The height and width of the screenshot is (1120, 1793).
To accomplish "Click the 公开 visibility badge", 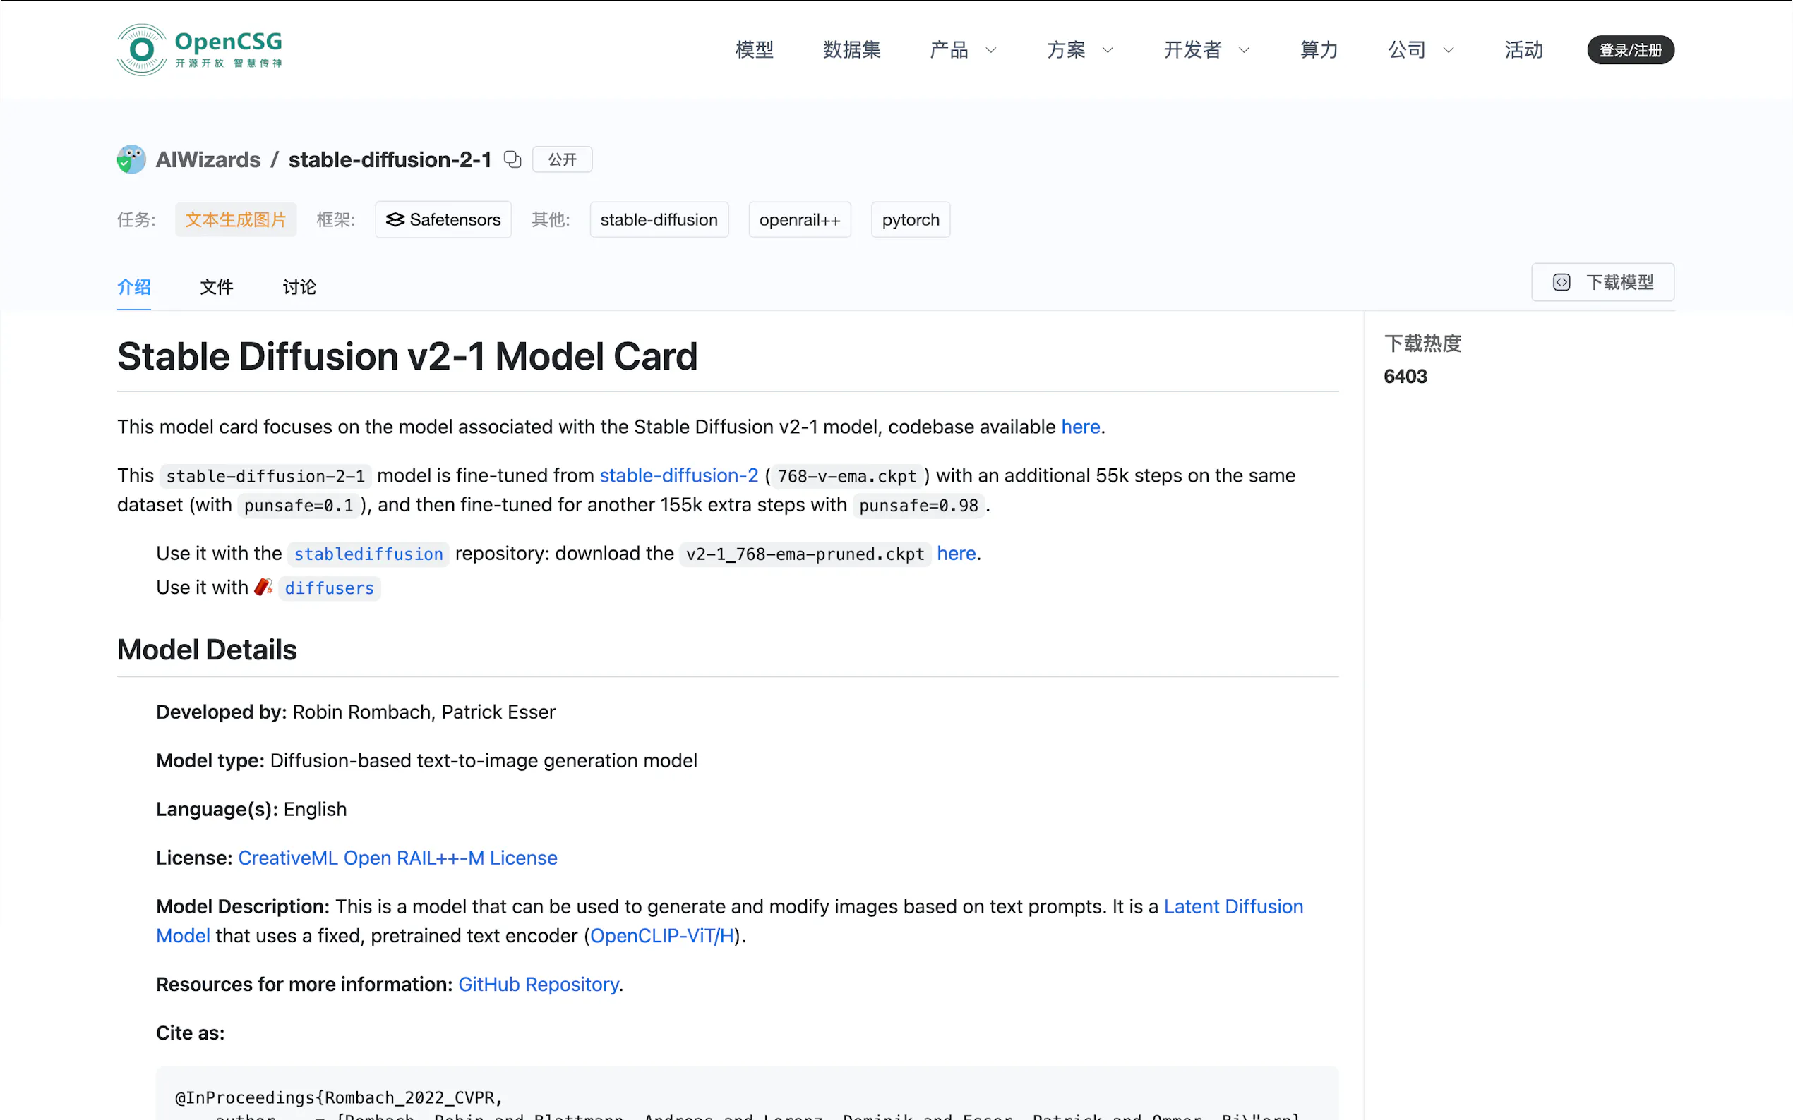I will (562, 159).
